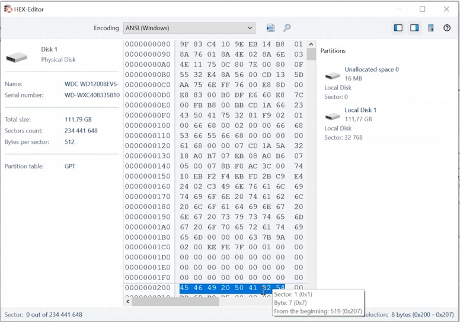
Task: Click the 111,77 GB size label
Action: (x=358, y=119)
